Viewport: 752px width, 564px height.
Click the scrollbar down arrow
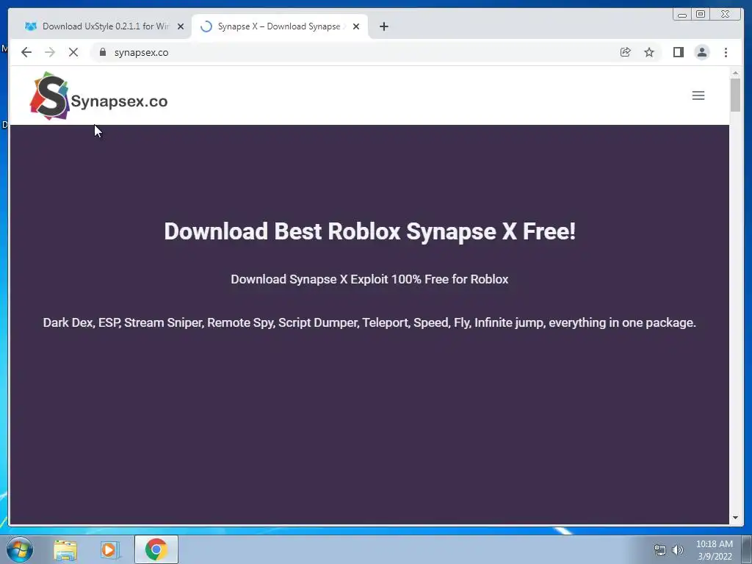pos(735,518)
